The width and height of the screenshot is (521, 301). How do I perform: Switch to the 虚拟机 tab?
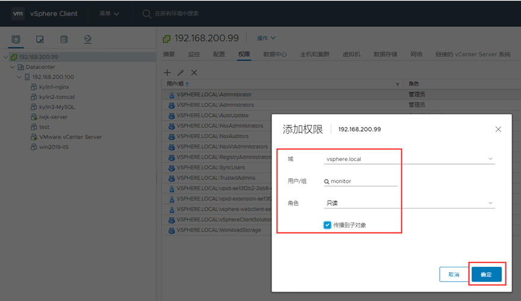pos(351,54)
